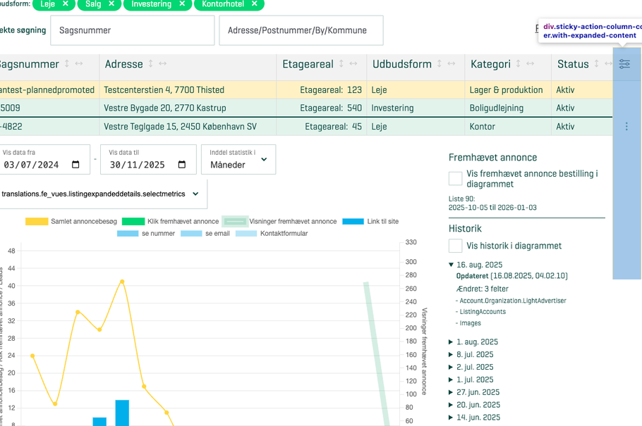Toggle Samlet annoncebesøg legend series
The width and height of the screenshot is (642, 426).
(x=37, y=221)
